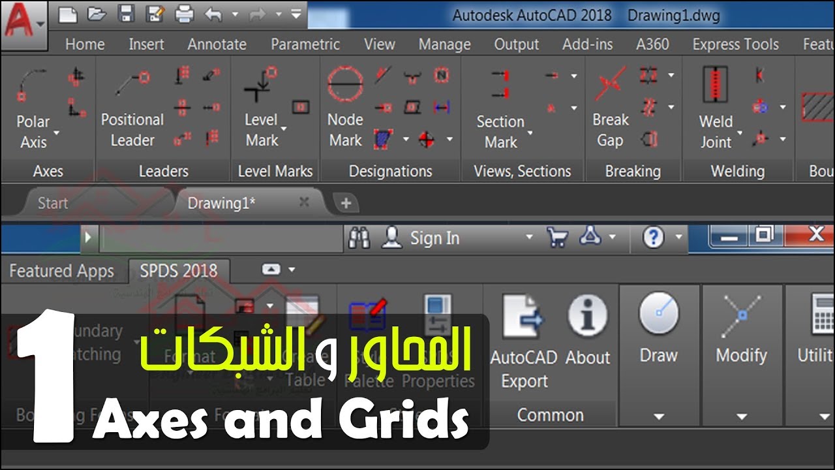Click the Leaders panel title
Screen dimensions: 835x470
(x=163, y=171)
